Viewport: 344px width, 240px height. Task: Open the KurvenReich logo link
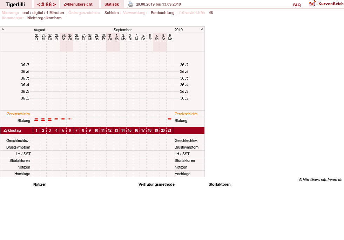[x=326, y=4]
